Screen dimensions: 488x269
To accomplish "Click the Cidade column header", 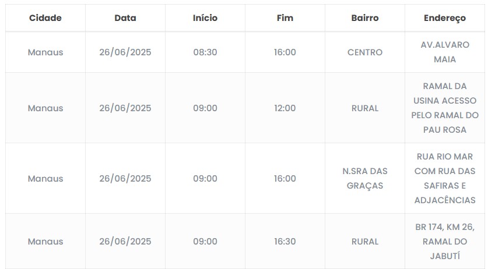I will [45, 18].
